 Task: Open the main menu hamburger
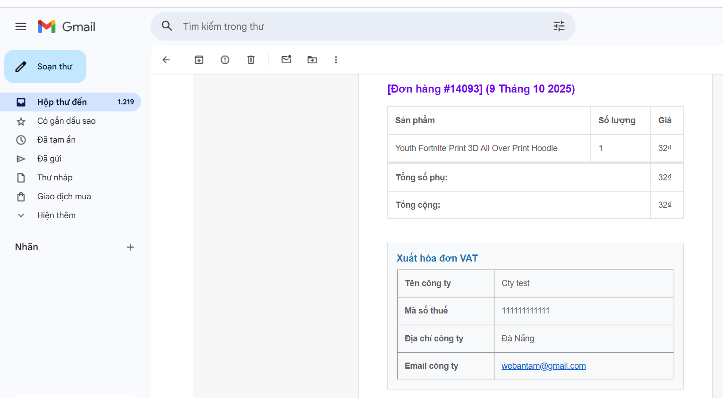tap(20, 26)
